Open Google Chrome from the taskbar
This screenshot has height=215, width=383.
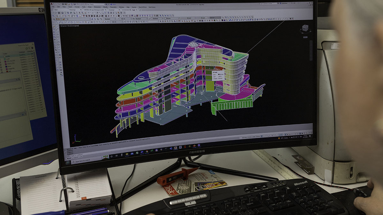[146, 152]
